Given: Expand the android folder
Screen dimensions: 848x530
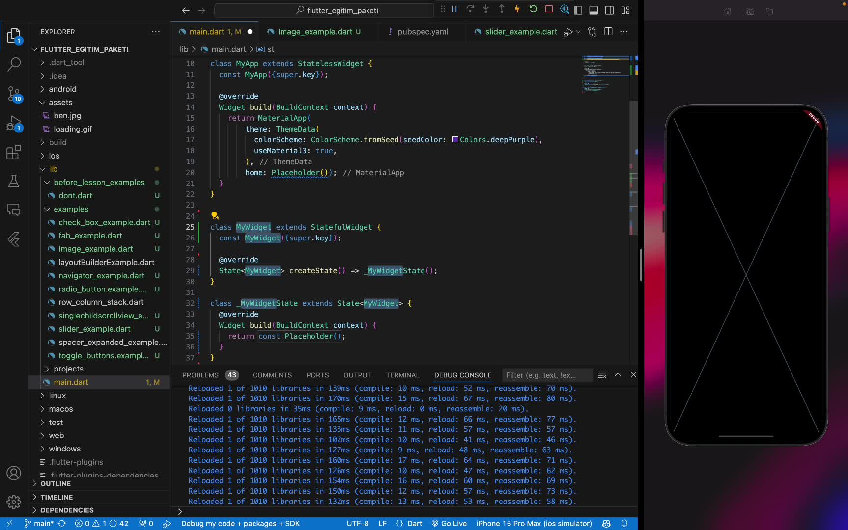Looking at the screenshot, I should click(63, 89).
